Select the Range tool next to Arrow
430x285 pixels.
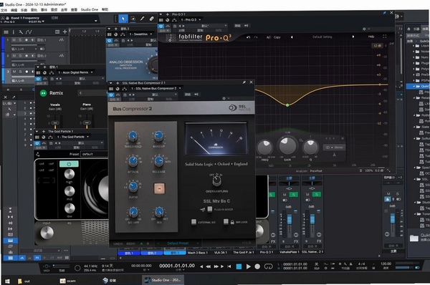click(x=133, y=19)
